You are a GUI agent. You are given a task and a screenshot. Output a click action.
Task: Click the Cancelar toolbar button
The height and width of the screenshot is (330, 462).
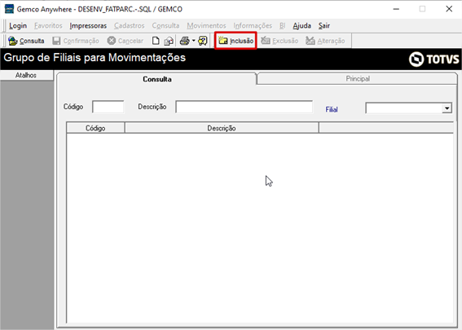pyautogui.click(x=125, y=41)
